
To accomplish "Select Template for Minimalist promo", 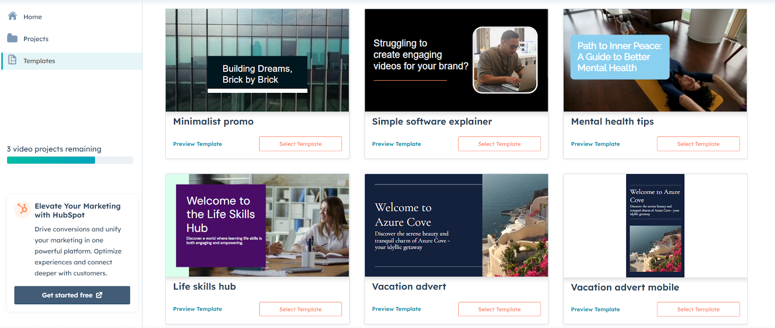I will click(300, 144).
